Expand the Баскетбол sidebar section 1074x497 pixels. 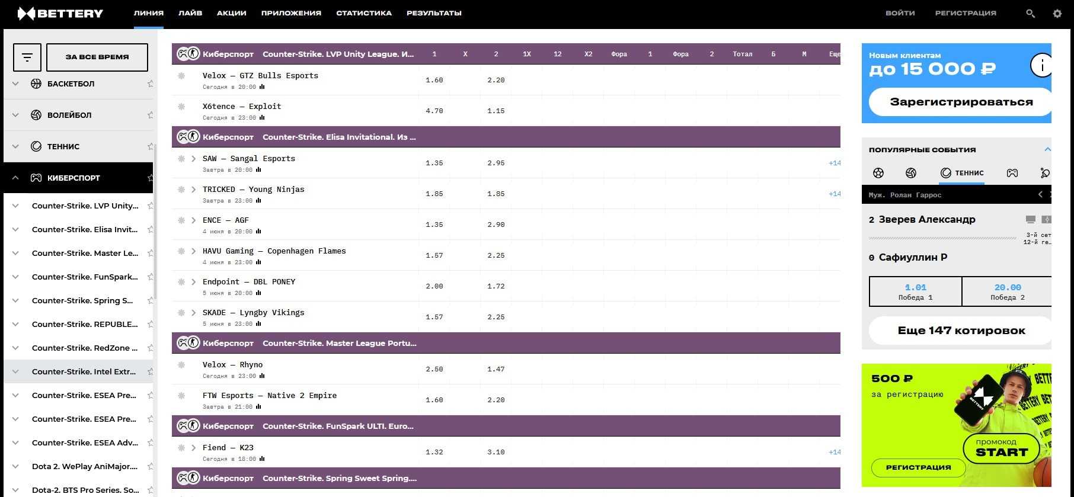(x=16, y=84)
